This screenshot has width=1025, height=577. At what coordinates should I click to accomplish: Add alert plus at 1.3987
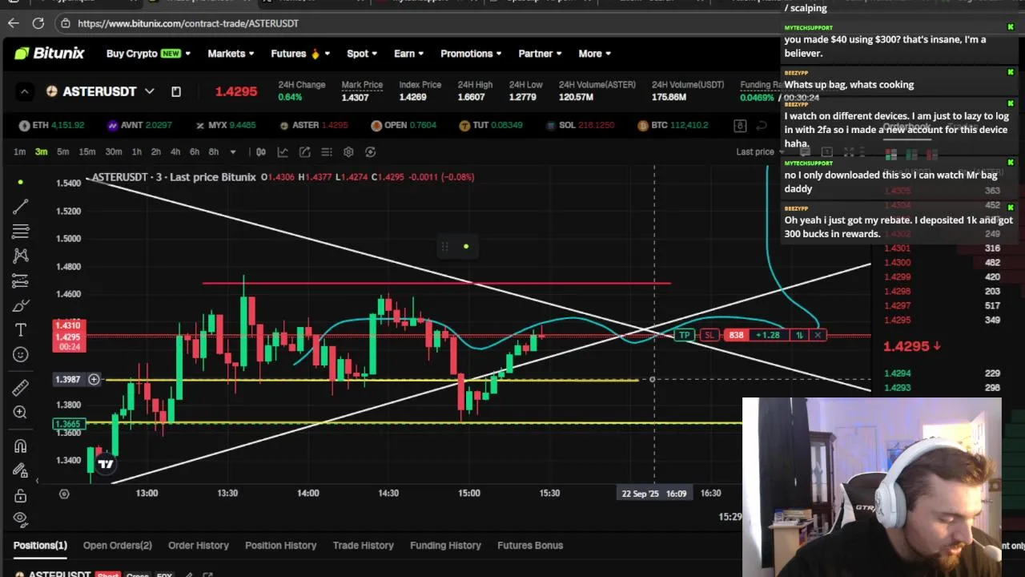tap(94, 379)
